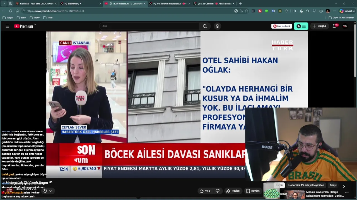Show more options for Mansur Yavaş video
Viewport: 357px width, 200px height.
coord(347,192)
